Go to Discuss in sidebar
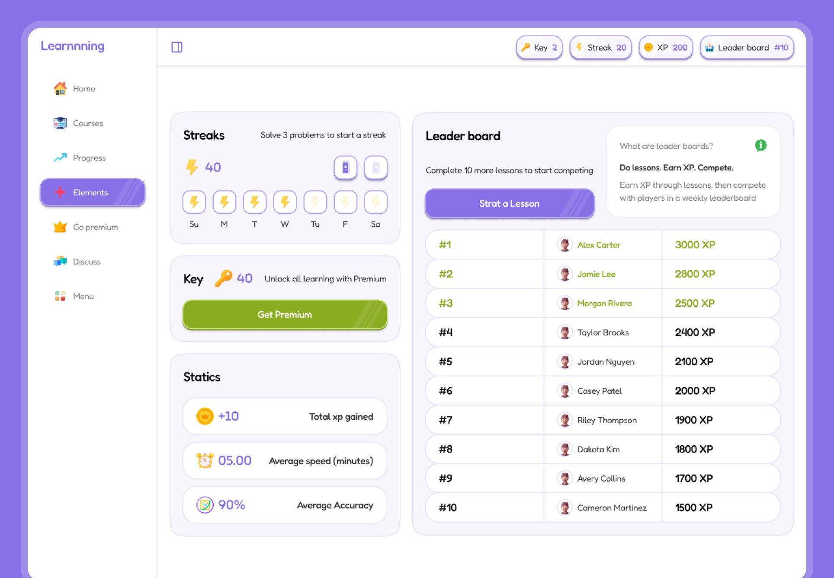This screenshot has width=834, height=578. [87, 262]
